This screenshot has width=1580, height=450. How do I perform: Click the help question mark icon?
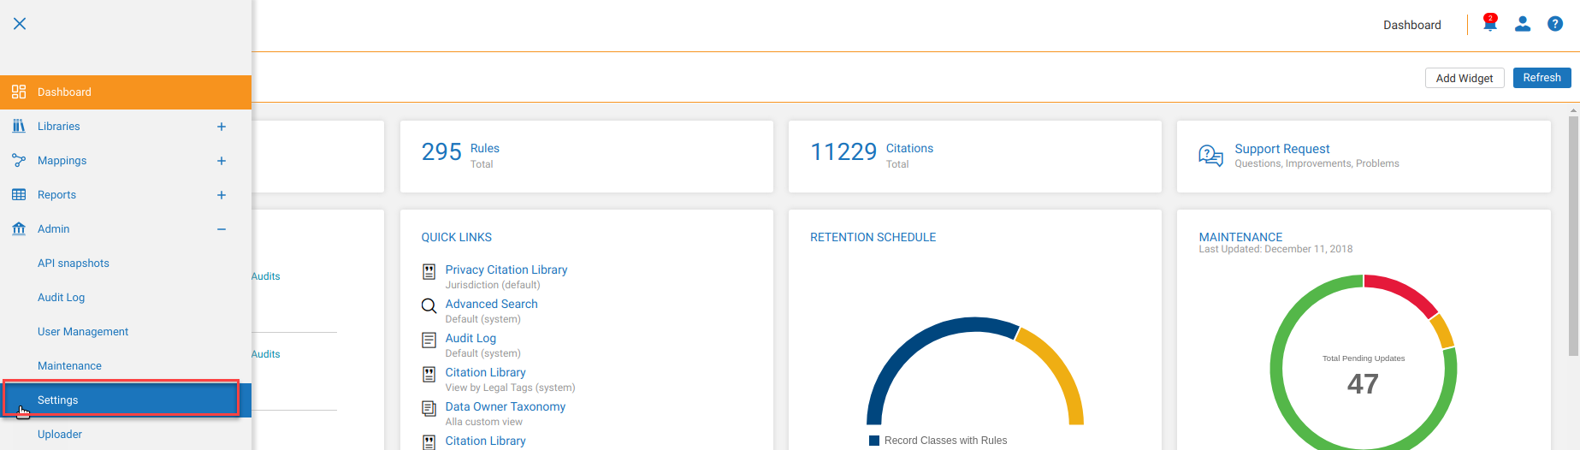(x=1555, y=24)
